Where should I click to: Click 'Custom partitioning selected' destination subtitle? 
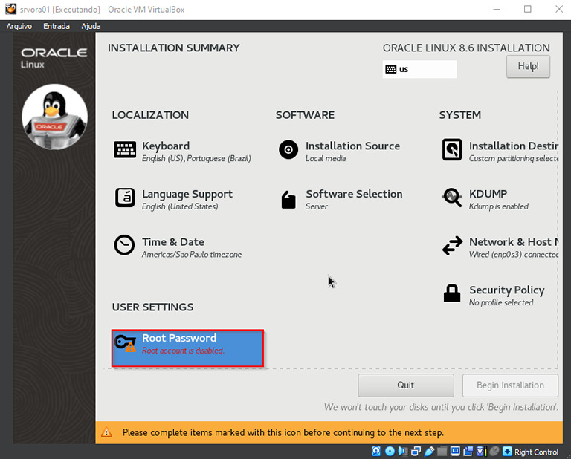(514, 159)
